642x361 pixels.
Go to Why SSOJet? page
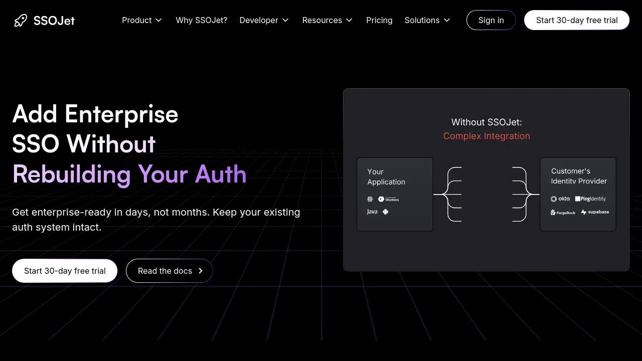(x=202, y=20)
